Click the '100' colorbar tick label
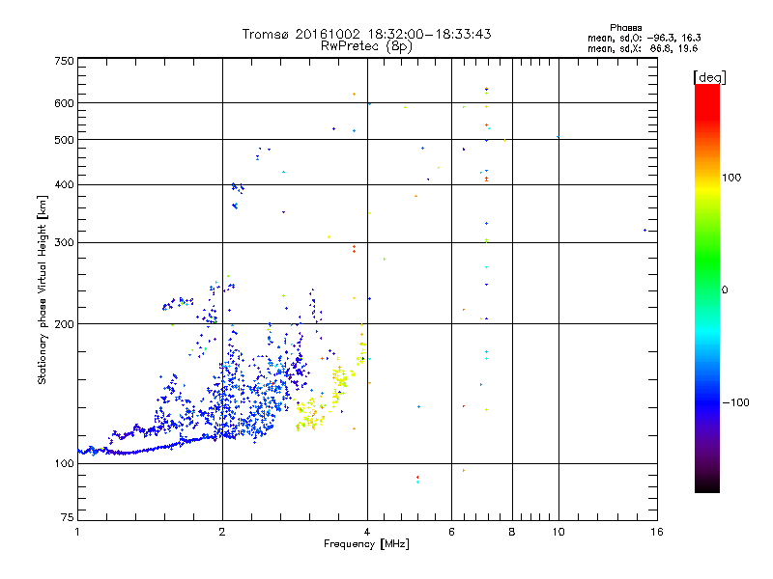Screen dimensions: 773x579 pos(731,178)
